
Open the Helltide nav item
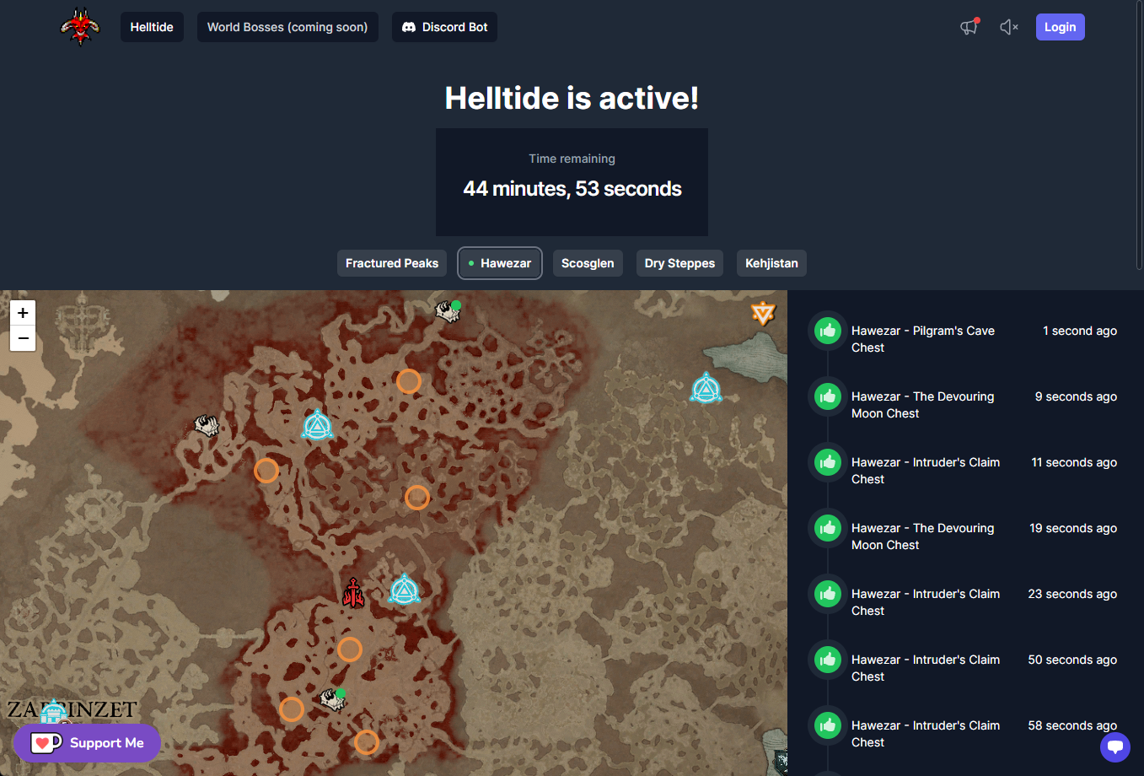[x=152, y=27]
